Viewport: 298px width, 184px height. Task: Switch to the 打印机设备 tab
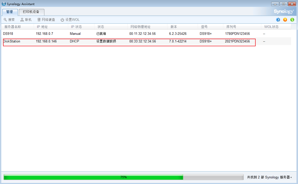[x=31, y=12]
